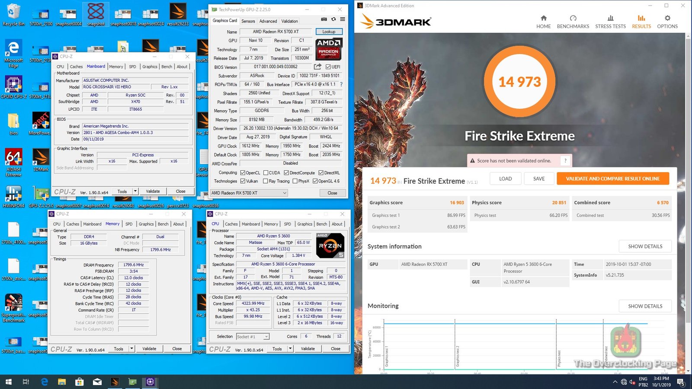Screen dimensions: 692x389
Task: Switch to the Sensors tab in GPU-Z
Action: pyautogui.click(x=248, y=21)
